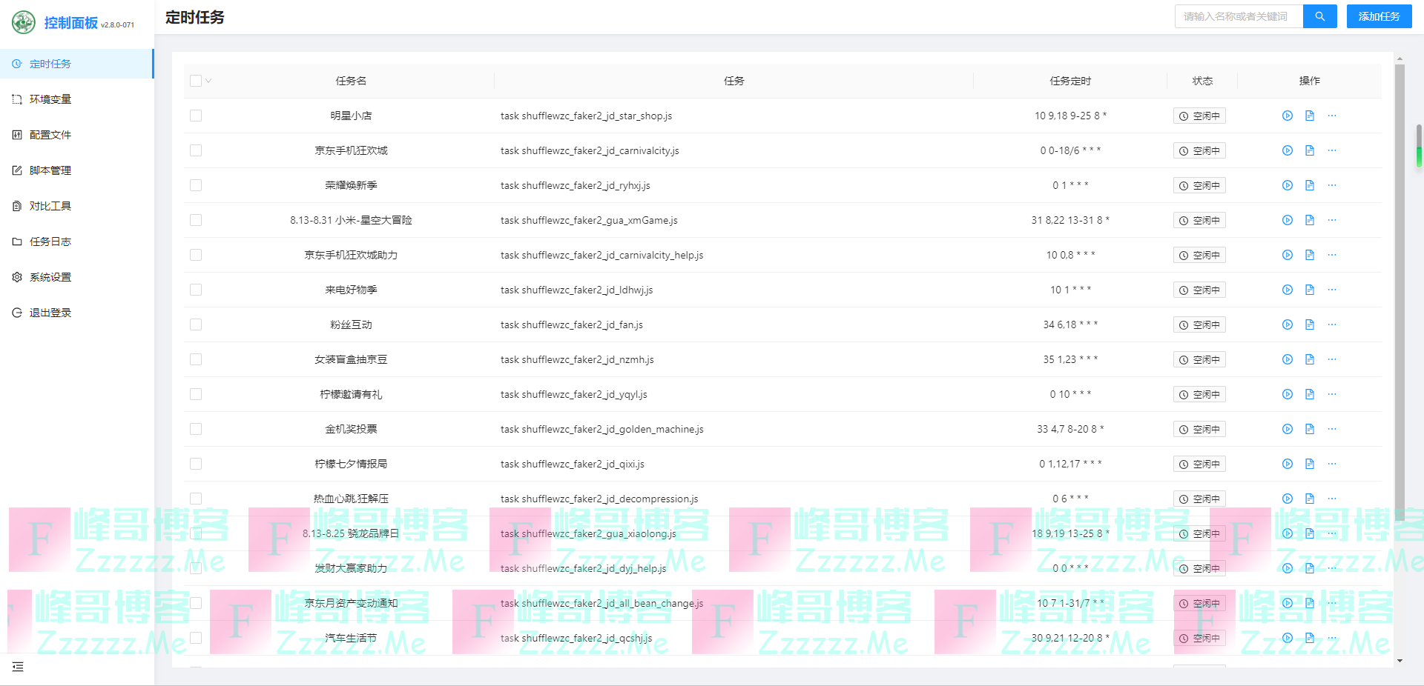The width and height of the screenshot is (1424, 686).
Task: Open log icon for 来电好物季 task
Action: [1310, 290]
